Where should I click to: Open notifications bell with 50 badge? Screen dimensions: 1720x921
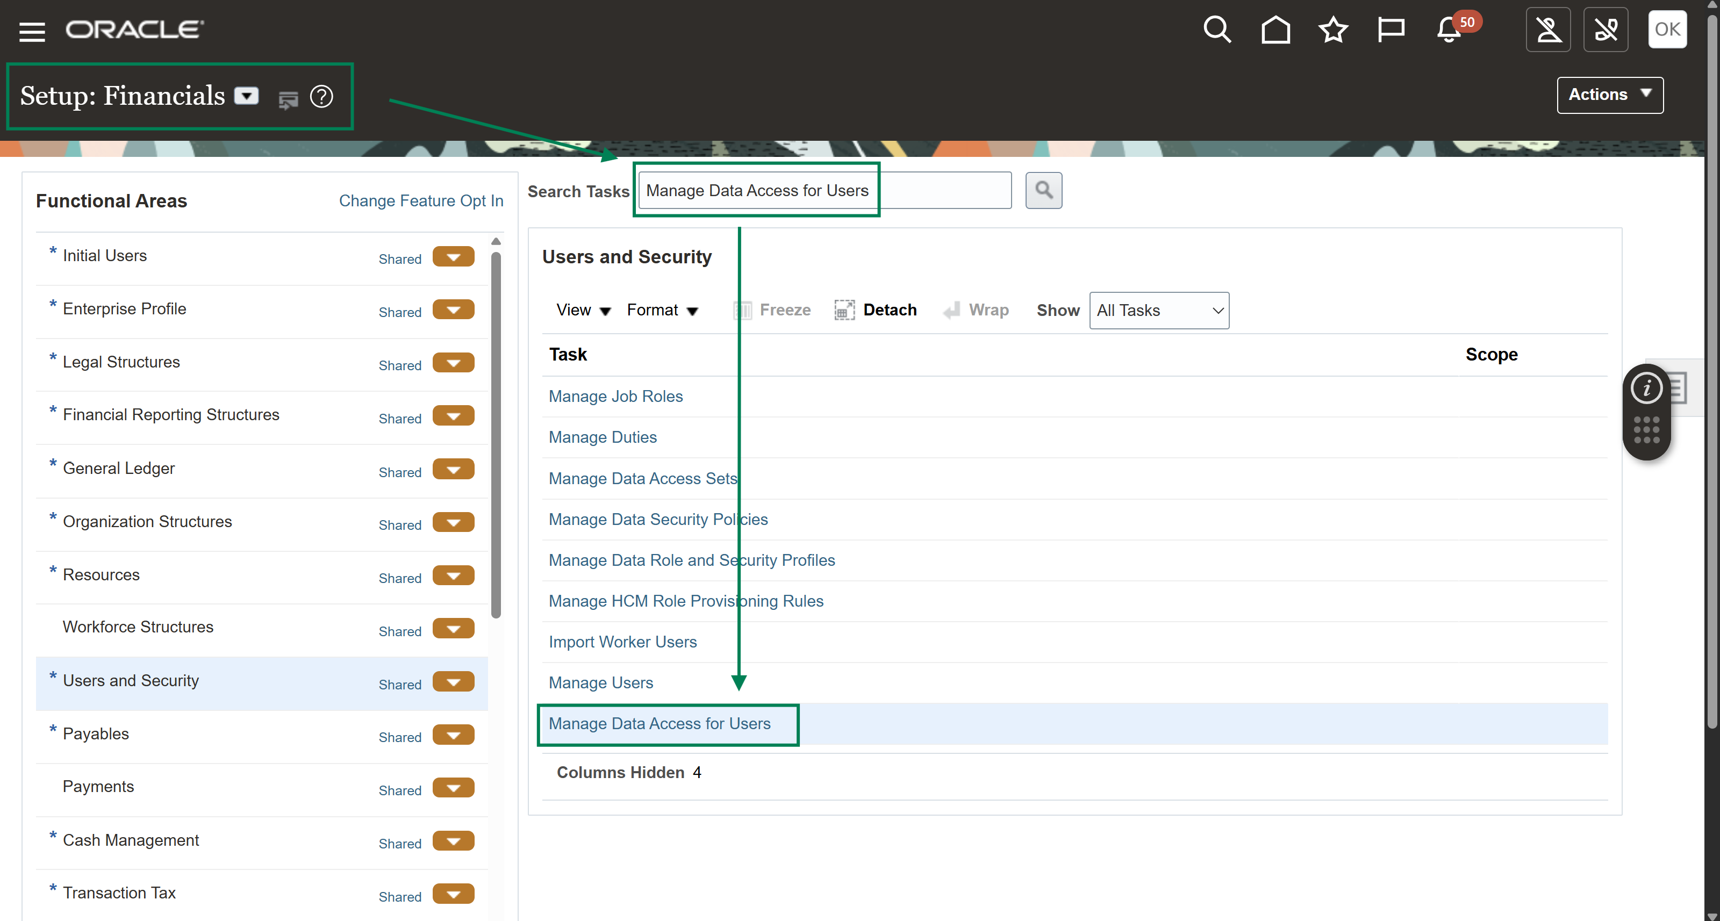pyautogui.click(x=1450, y=30)
